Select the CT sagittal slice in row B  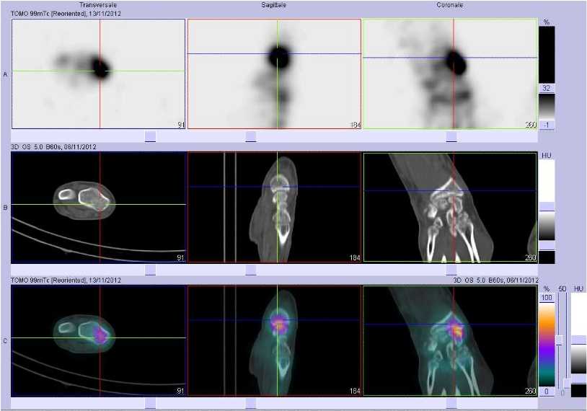275,208
